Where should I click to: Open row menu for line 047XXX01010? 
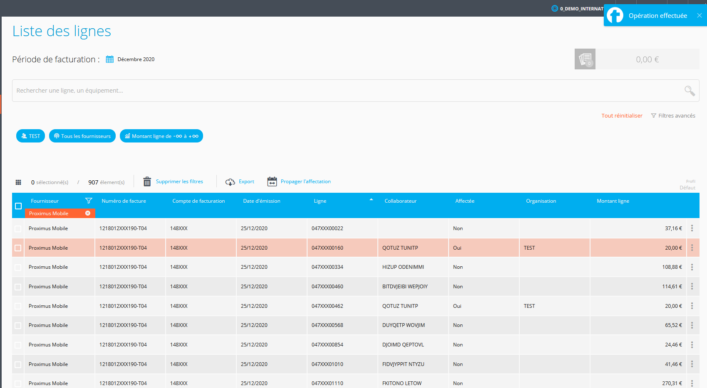(x=692, y=364)
